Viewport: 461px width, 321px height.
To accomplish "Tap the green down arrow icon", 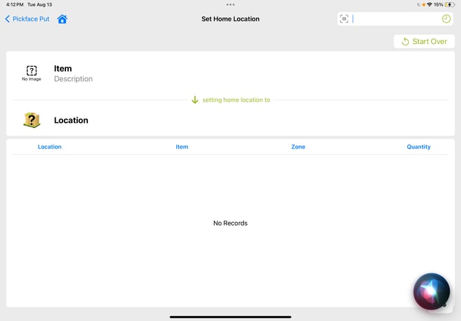I will pos(195,100).
